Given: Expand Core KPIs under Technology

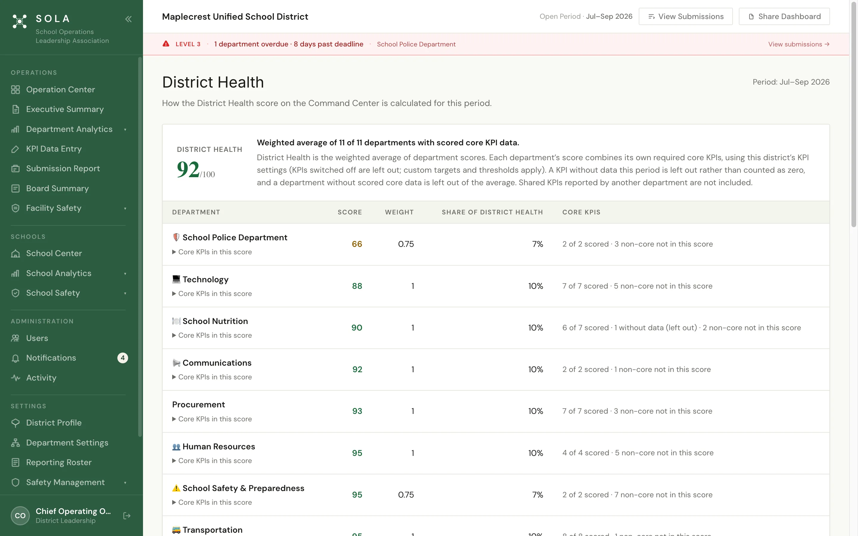Looking at the screenshot, I should 212,294.
